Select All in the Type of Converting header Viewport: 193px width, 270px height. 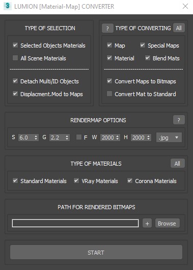click(179, 28)
